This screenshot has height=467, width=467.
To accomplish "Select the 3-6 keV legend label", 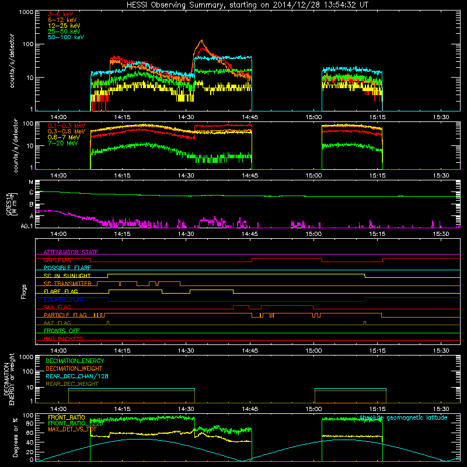I will tap(61, 14).
